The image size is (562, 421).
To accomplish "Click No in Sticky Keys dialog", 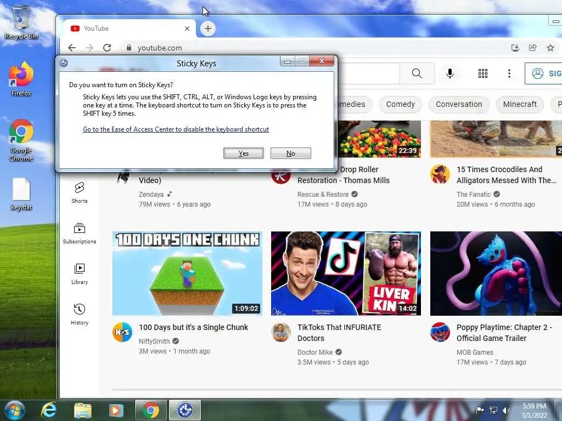I will point(291,153).
